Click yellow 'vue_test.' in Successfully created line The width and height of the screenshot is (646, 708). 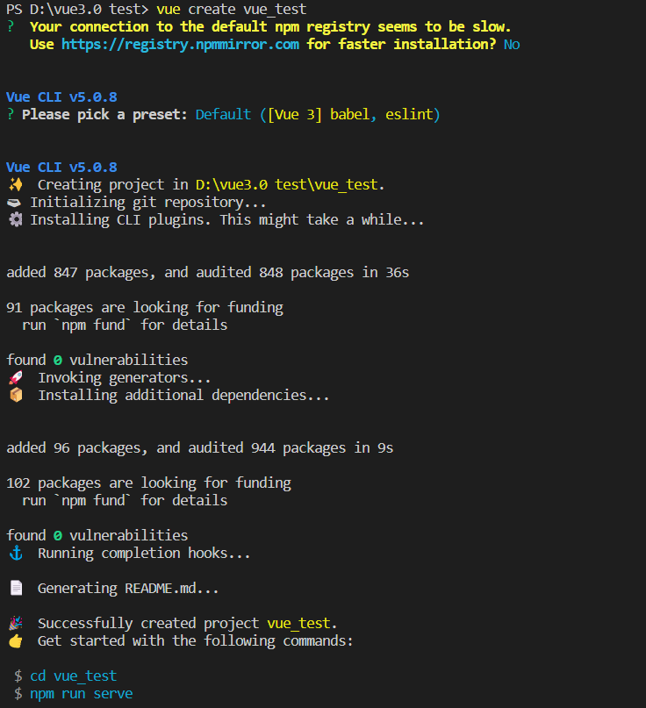[x=302, y=623]
